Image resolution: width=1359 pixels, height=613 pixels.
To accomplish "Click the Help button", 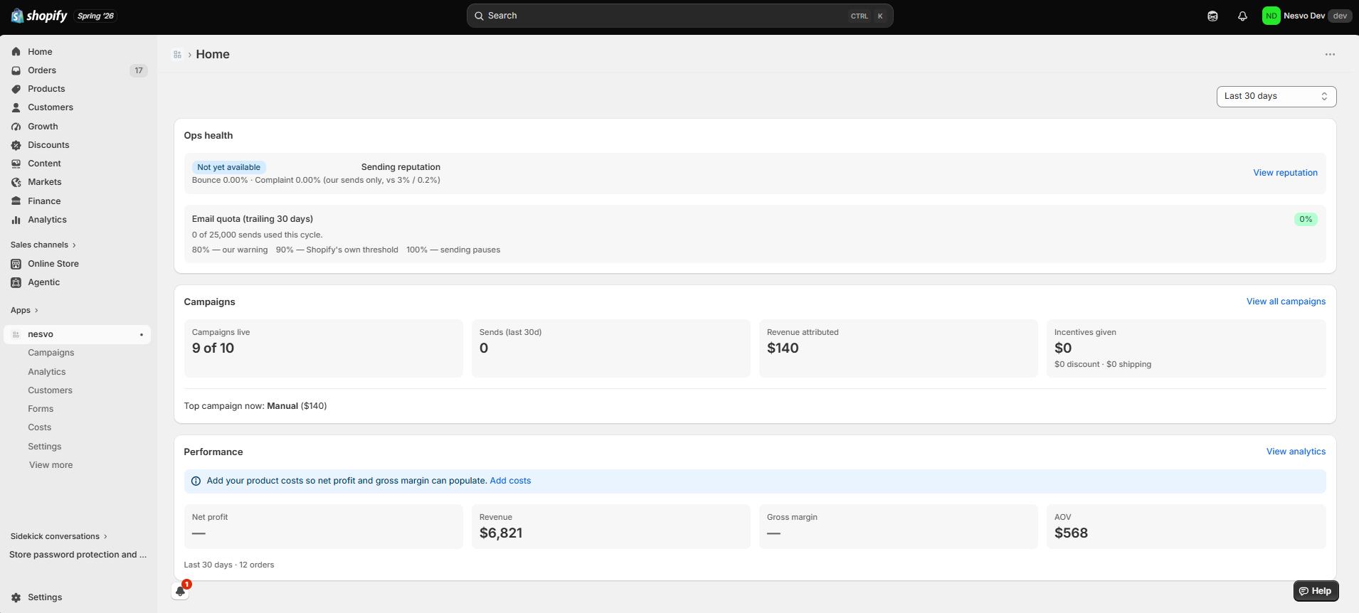I will tap(1316, 591).
